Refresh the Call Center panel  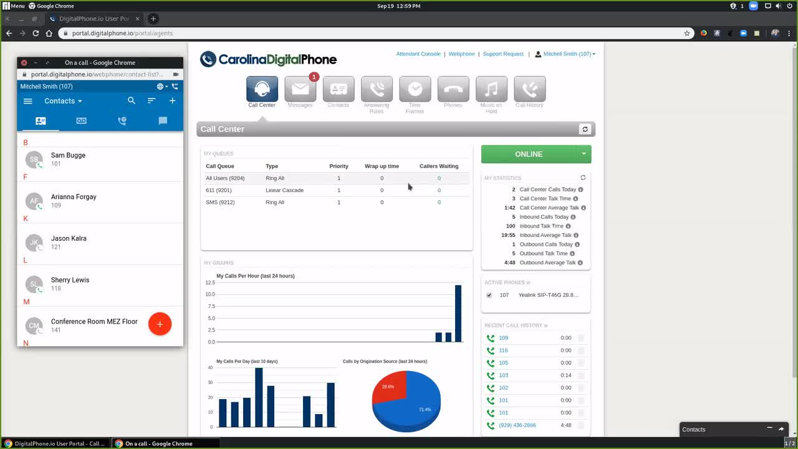[585, 129]
